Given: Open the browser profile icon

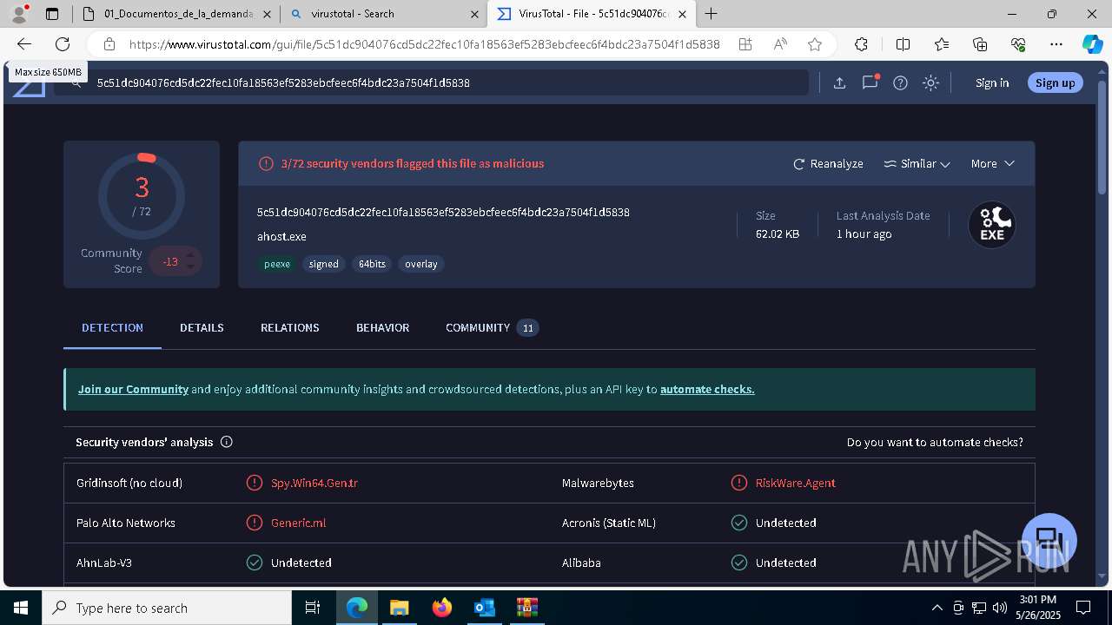Looking at the screenshot, I should [x=19, y=13].
